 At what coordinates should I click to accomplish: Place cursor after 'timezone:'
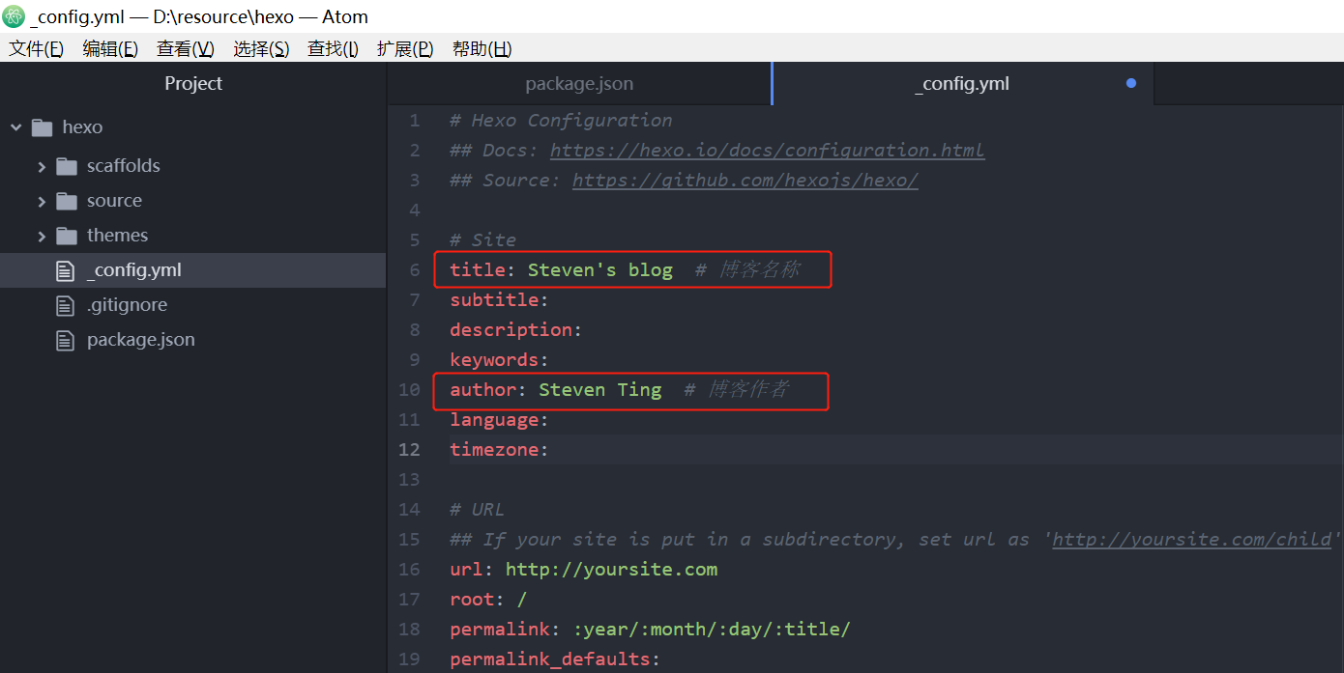(551, 450)
